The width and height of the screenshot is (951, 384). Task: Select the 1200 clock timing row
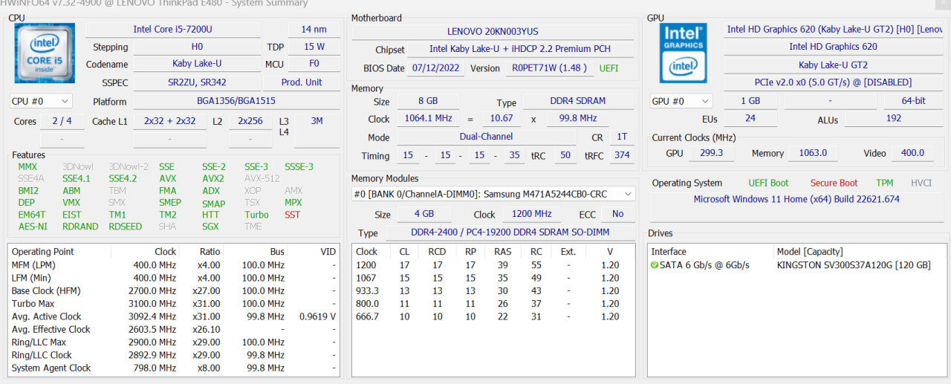click(x=493, y=264)
